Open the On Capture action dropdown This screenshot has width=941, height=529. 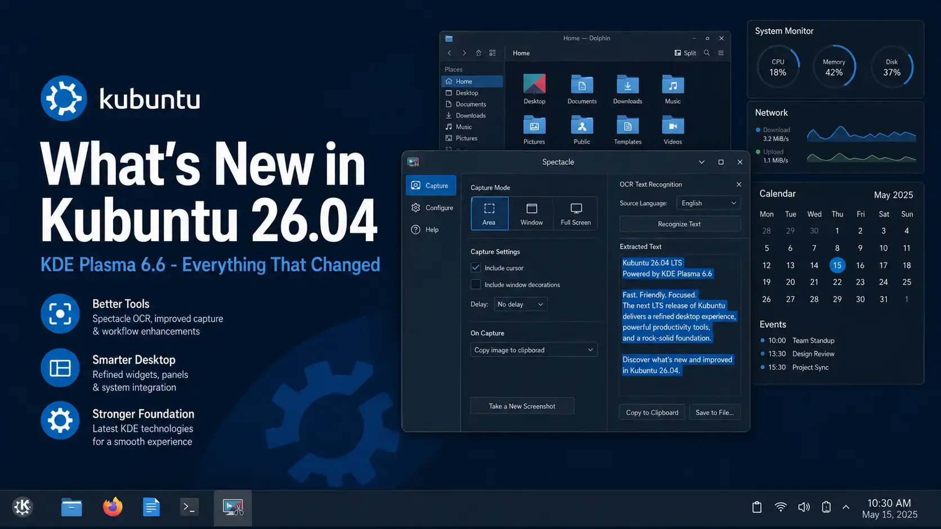(533, 349)
